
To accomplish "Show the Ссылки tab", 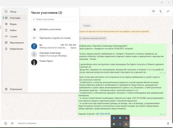I will (x=15, y=36).
